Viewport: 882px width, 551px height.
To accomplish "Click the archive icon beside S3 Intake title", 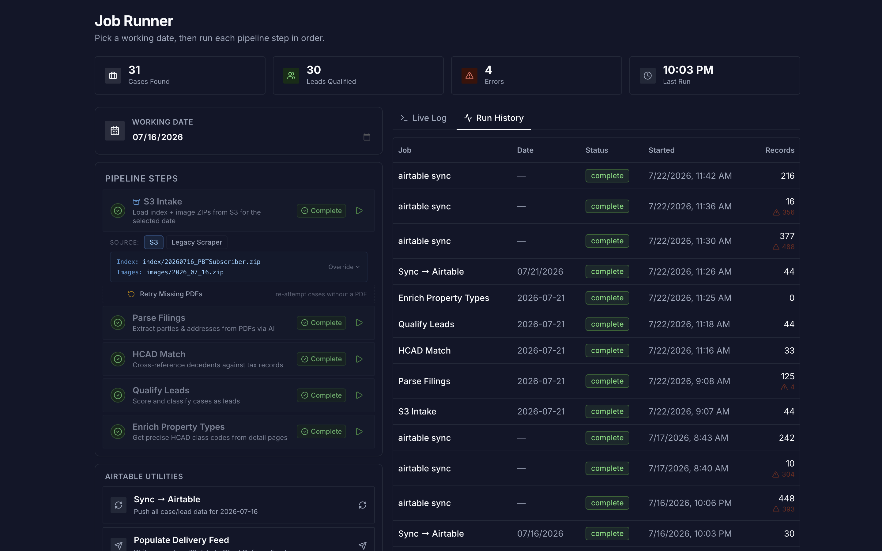I will (x=136, y=201).
